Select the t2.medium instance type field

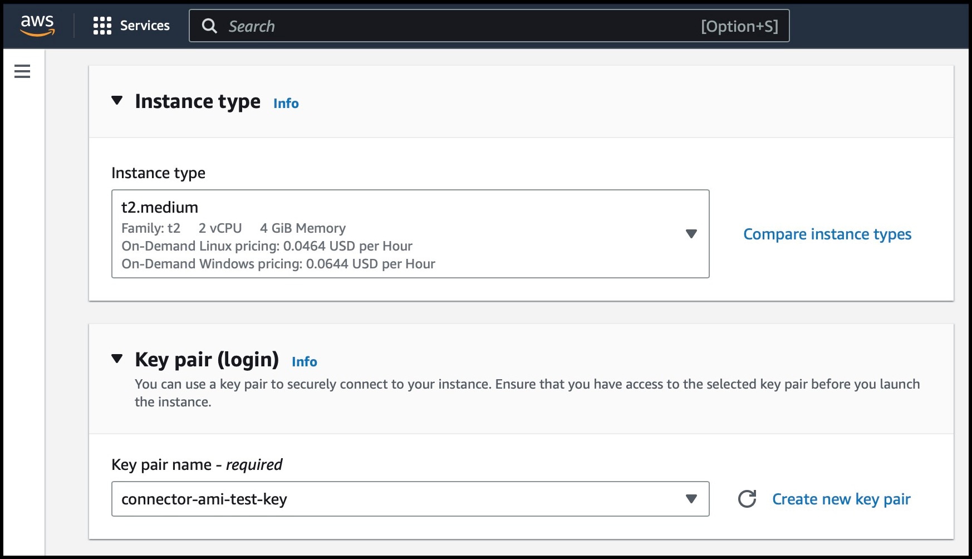pos(390,234)
